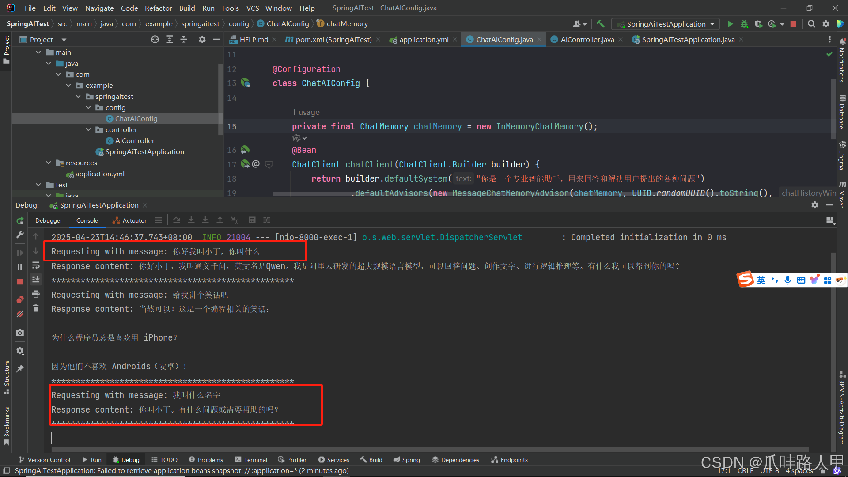This screenshot has height=477, width=848.
Task: Clear console with the trash icon
Action: click(x=36, y=308)
